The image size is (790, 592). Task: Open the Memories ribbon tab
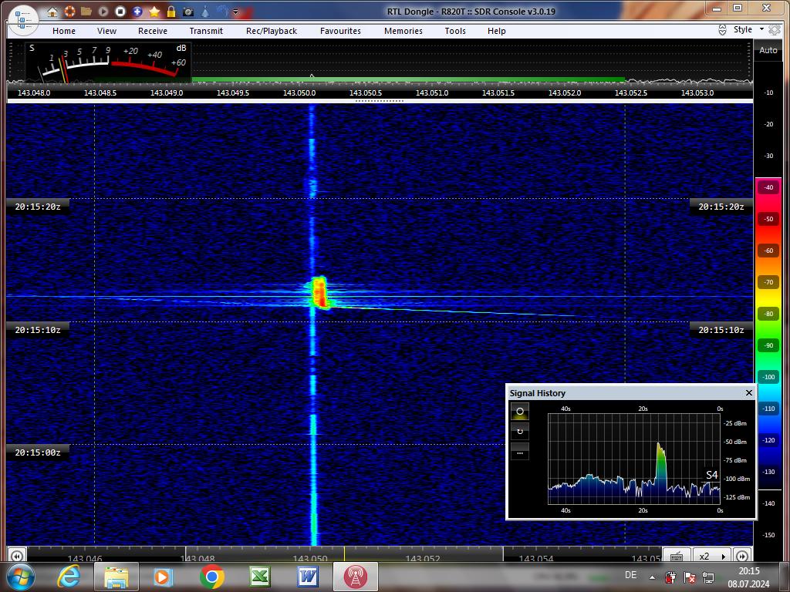pos(403,31)
